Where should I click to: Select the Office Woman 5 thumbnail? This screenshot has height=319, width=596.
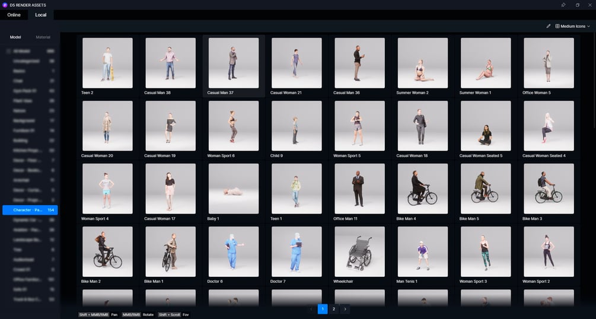(x=549, y=63)
